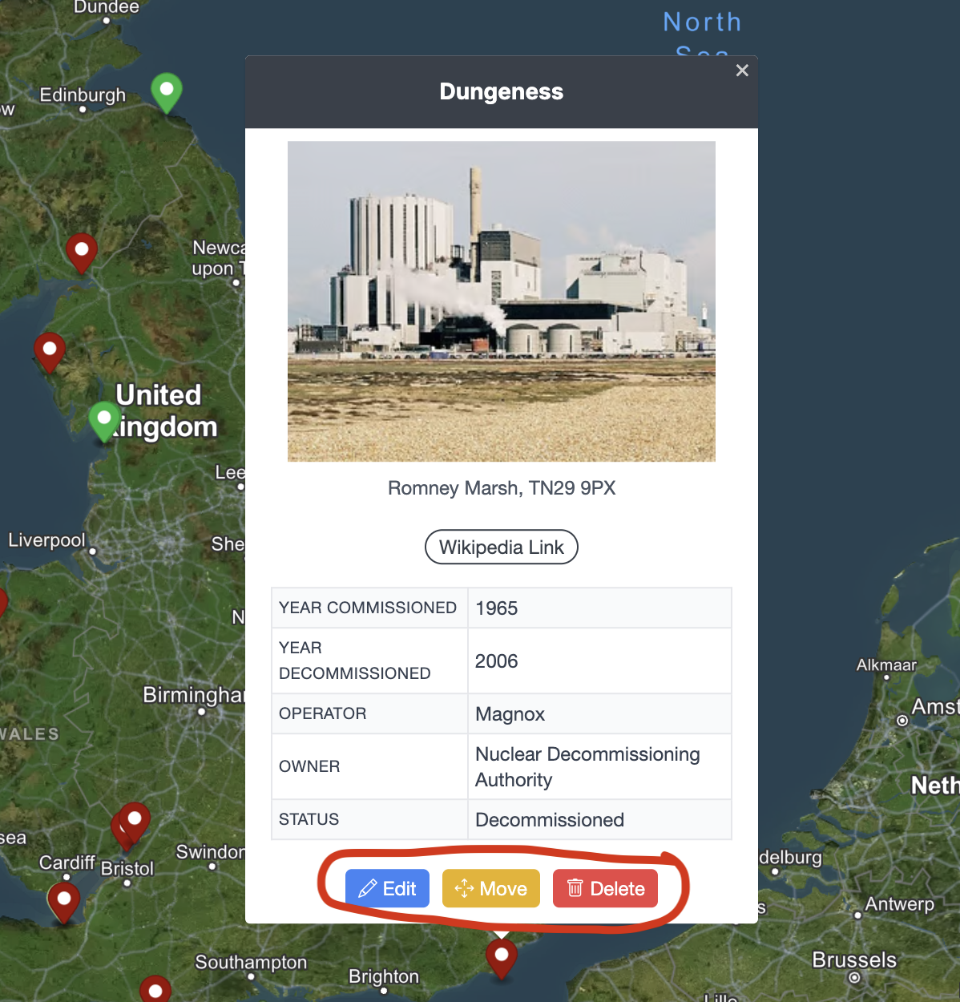960x1002 pixels.
Task: Open the Wikipedia Link
Action: (501, 547)
